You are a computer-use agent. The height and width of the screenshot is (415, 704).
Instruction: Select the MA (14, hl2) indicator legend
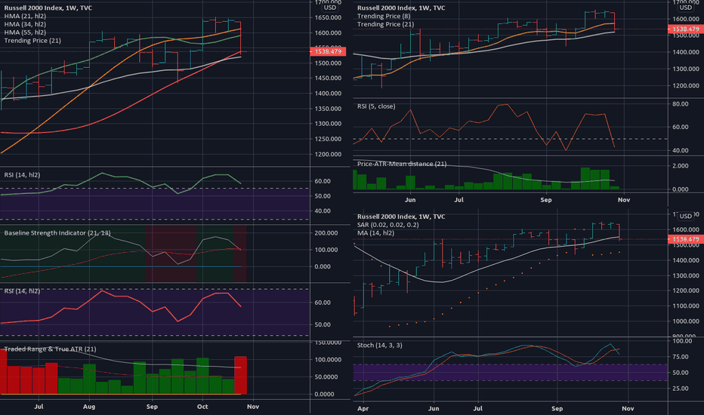pos(376,233)
